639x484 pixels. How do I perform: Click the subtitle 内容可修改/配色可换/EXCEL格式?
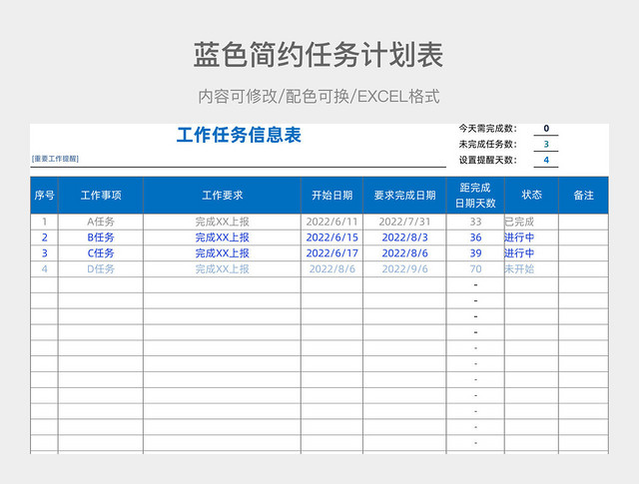[x=319, y=97]
